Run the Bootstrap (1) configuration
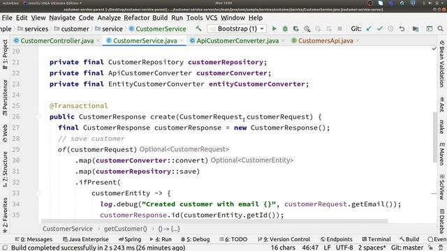 (274, 29)
